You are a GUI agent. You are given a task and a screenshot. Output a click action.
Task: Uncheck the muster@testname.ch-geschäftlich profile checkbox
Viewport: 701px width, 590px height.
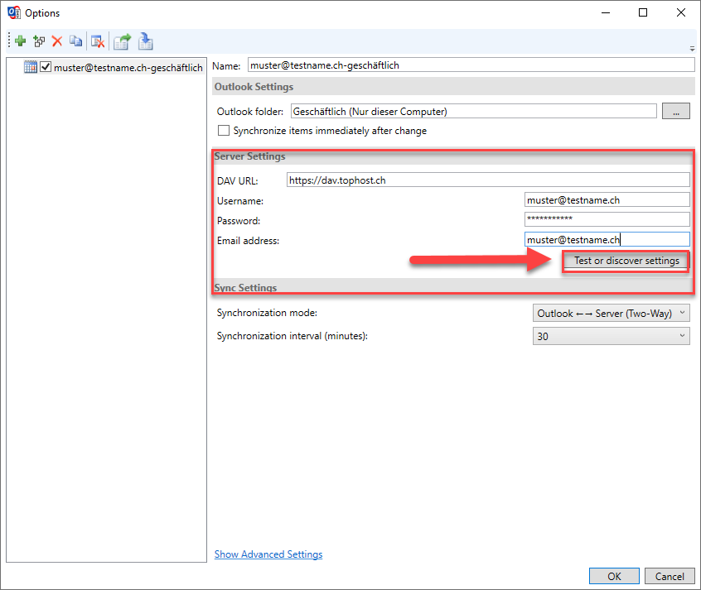46,67
